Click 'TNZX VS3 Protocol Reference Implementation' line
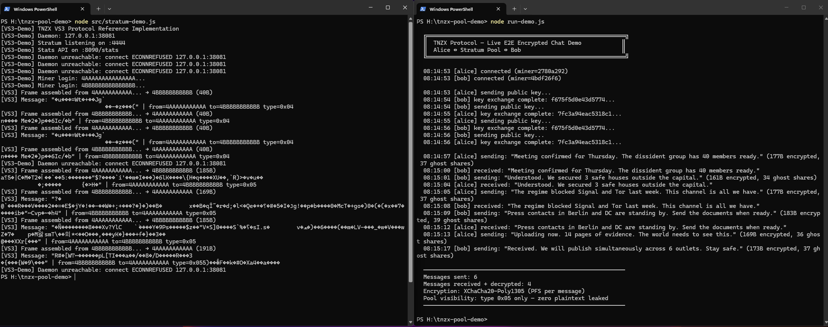 click(x=90, y=29)
